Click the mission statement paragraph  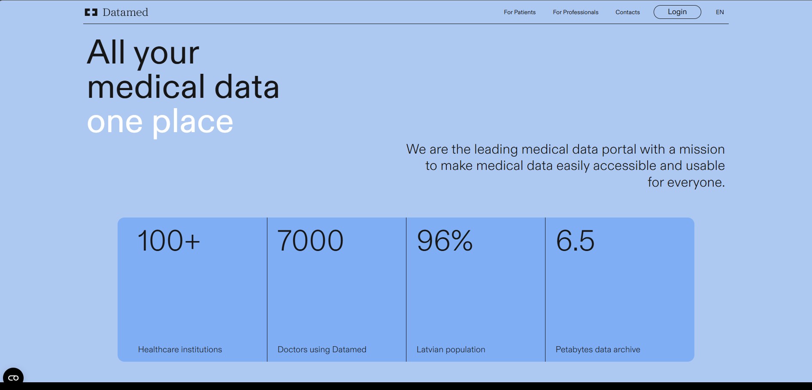point(566,166)
